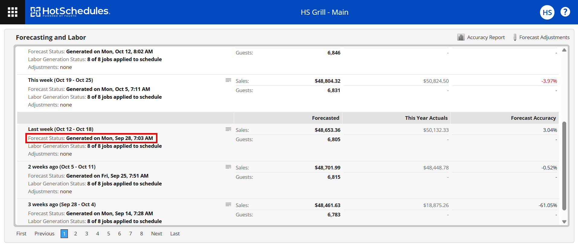
Task: Click the 2 weeks ago (Oct 5 - Oct 11) heading
Action: click(x=62, y=167)
